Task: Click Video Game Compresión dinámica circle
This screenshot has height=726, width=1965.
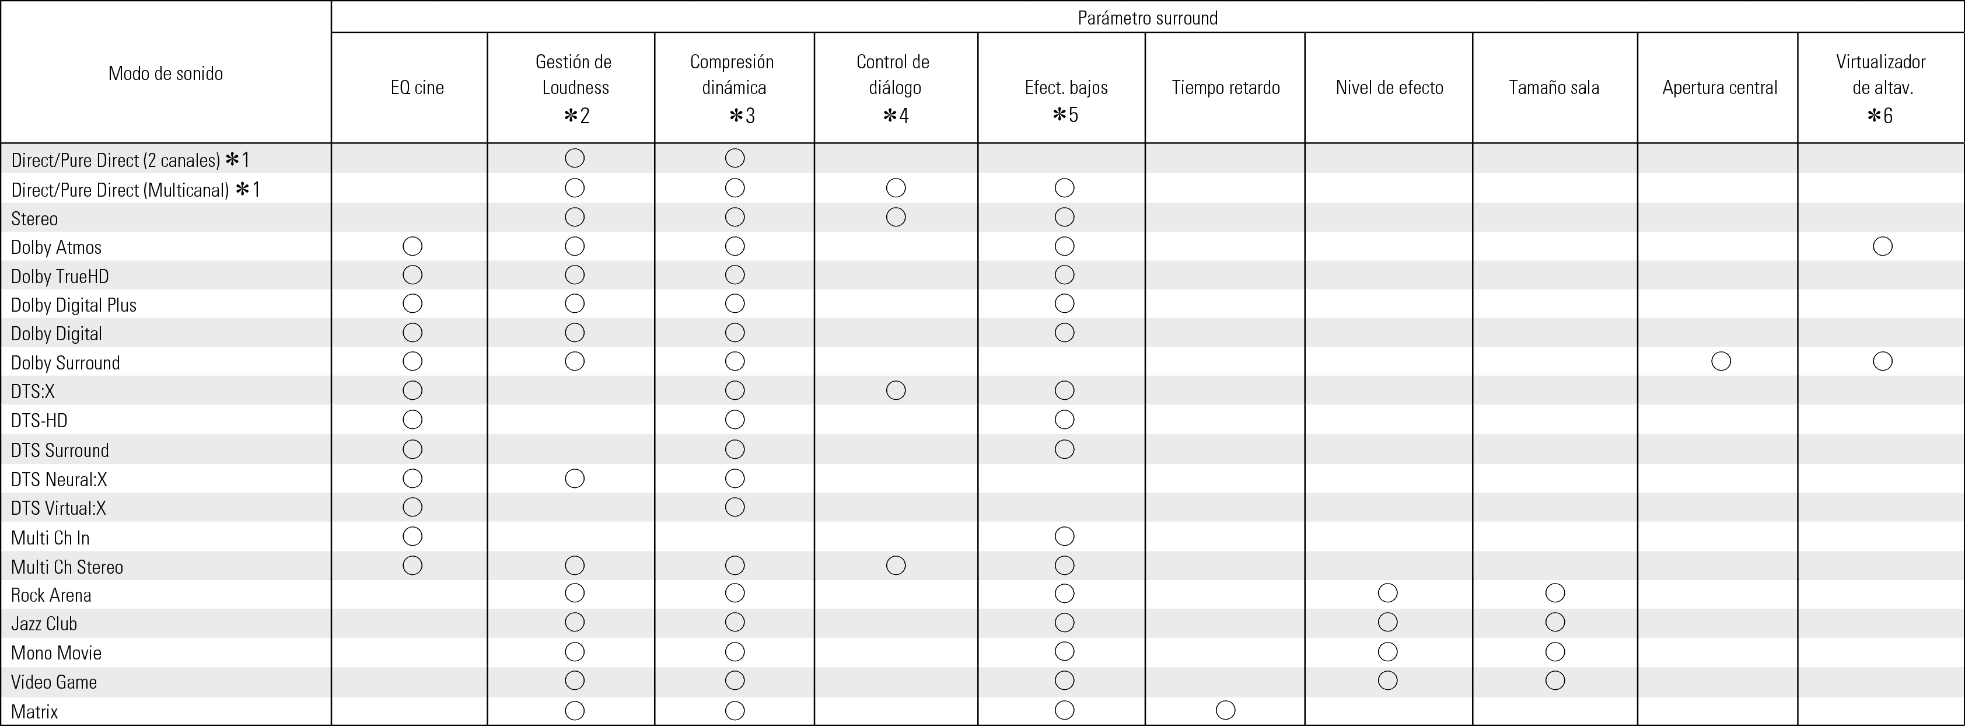Action: (735, 680)
